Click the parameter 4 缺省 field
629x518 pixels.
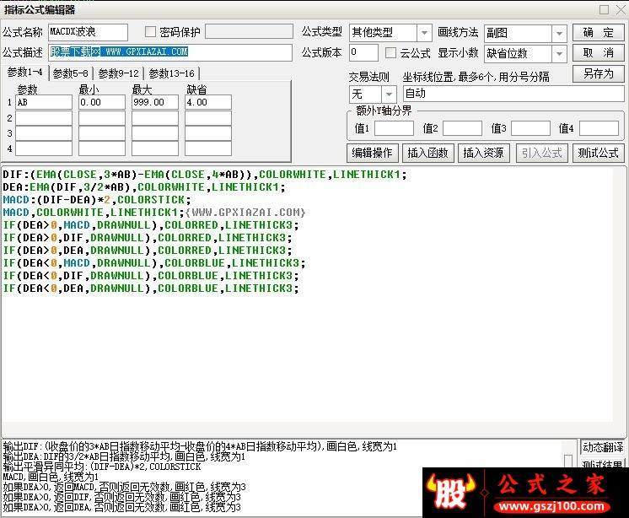207,148
